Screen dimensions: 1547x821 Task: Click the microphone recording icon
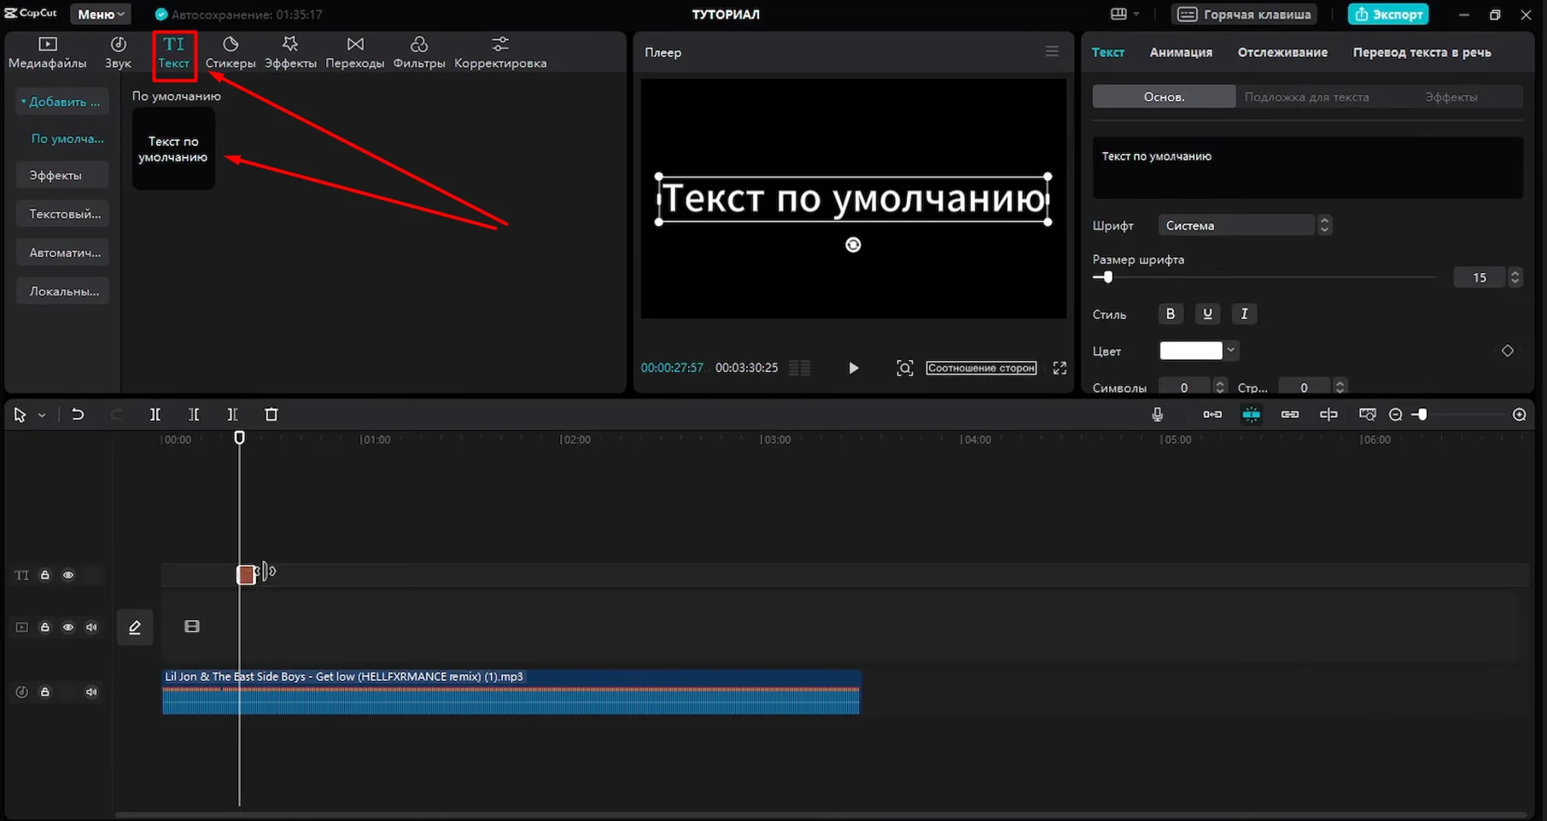(1157, 414)
